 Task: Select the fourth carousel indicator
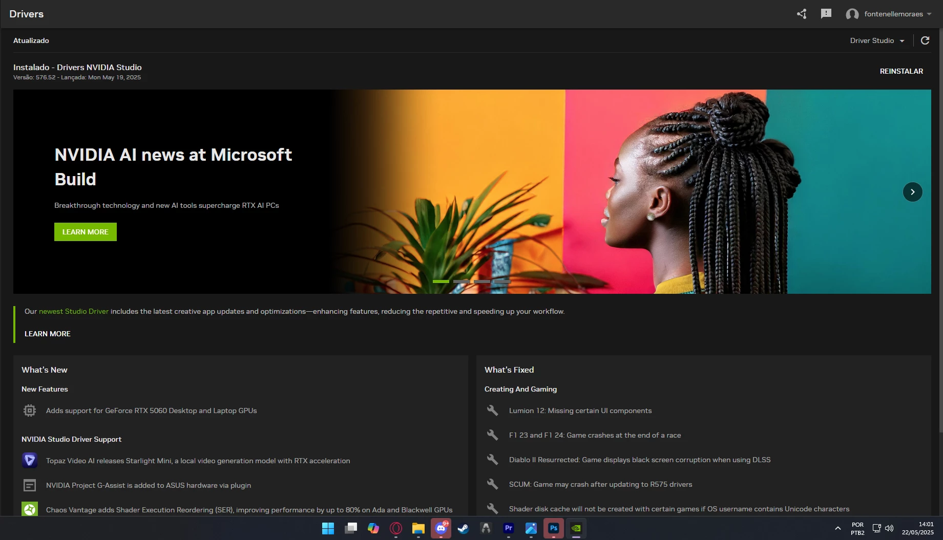[x=502, y=282]
